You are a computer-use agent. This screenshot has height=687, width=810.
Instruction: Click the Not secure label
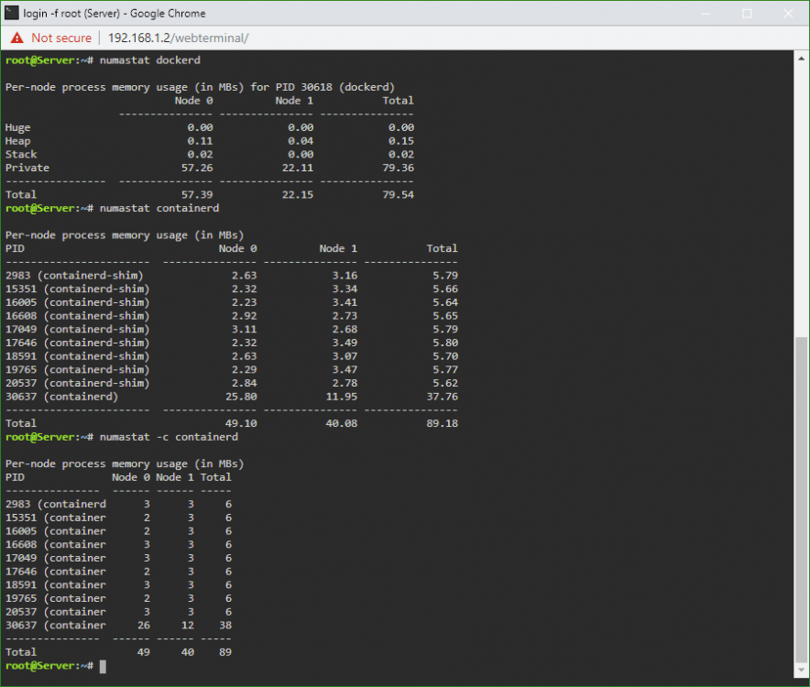coord(61,38)
